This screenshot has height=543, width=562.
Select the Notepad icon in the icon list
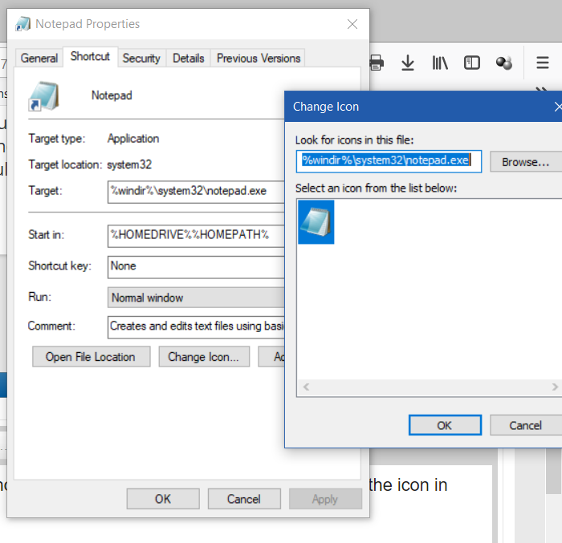click(x=316, y=222)
